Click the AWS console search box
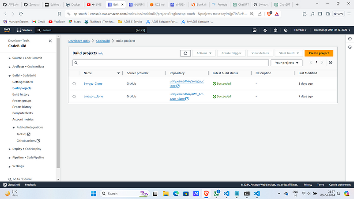 [91, 30]
